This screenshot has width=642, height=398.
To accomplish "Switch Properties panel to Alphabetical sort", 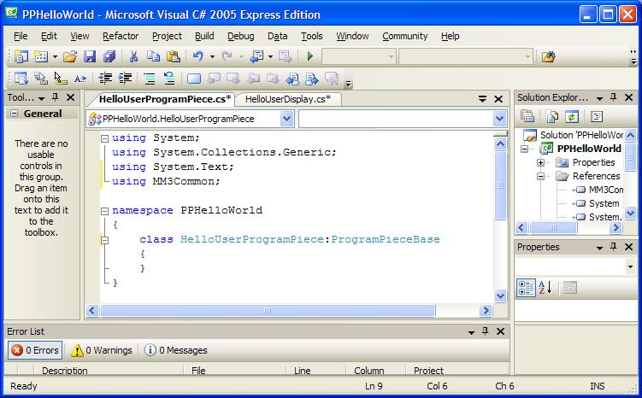I will 545,288.
